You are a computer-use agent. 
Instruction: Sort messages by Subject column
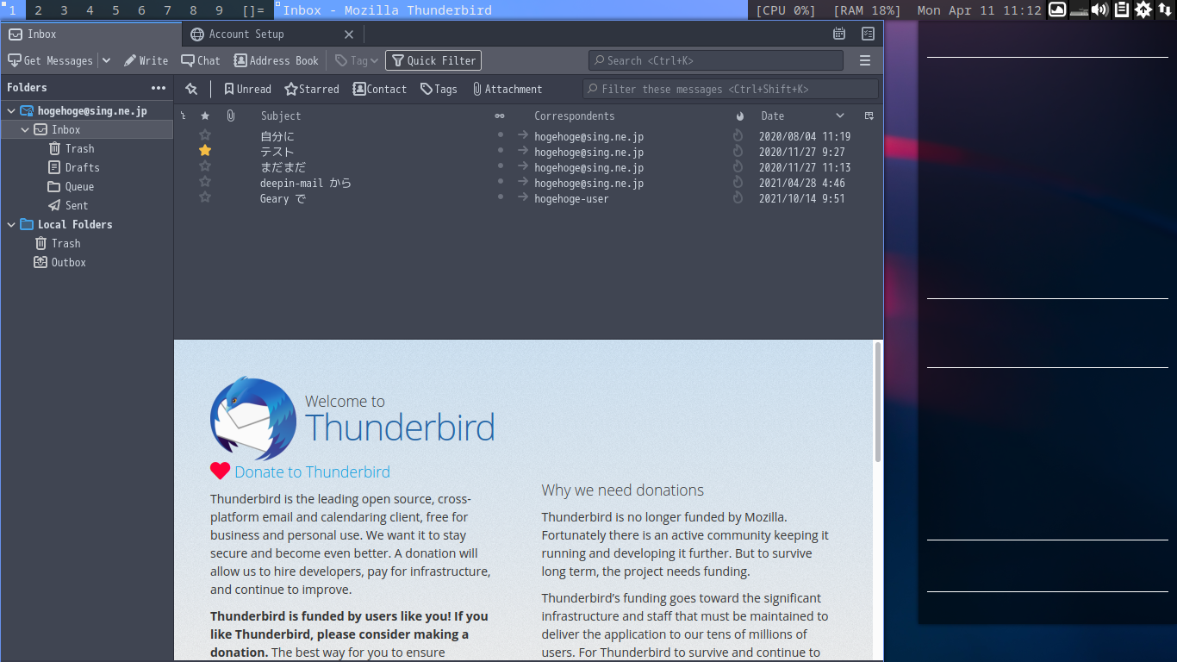pyautogui.click(x=281, y=116)
